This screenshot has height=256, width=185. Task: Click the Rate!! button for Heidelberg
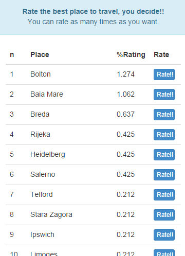(x=164, y=155)
